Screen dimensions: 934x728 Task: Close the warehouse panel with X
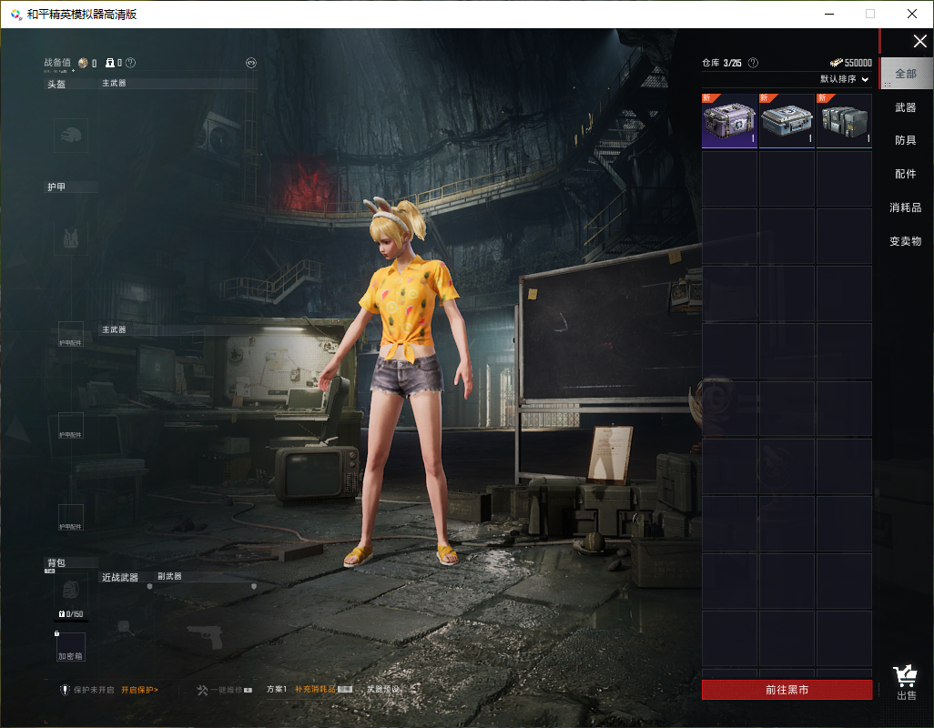click(919, 41)
